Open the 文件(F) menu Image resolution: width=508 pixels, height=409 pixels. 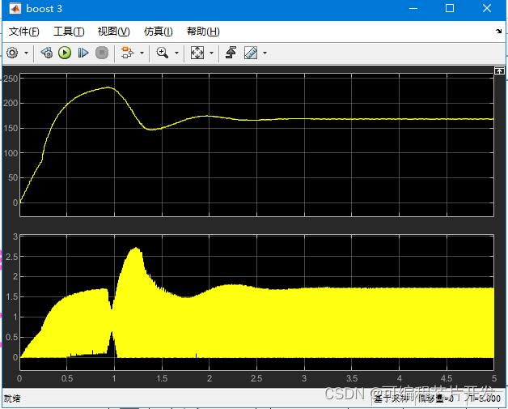[24, 32]
